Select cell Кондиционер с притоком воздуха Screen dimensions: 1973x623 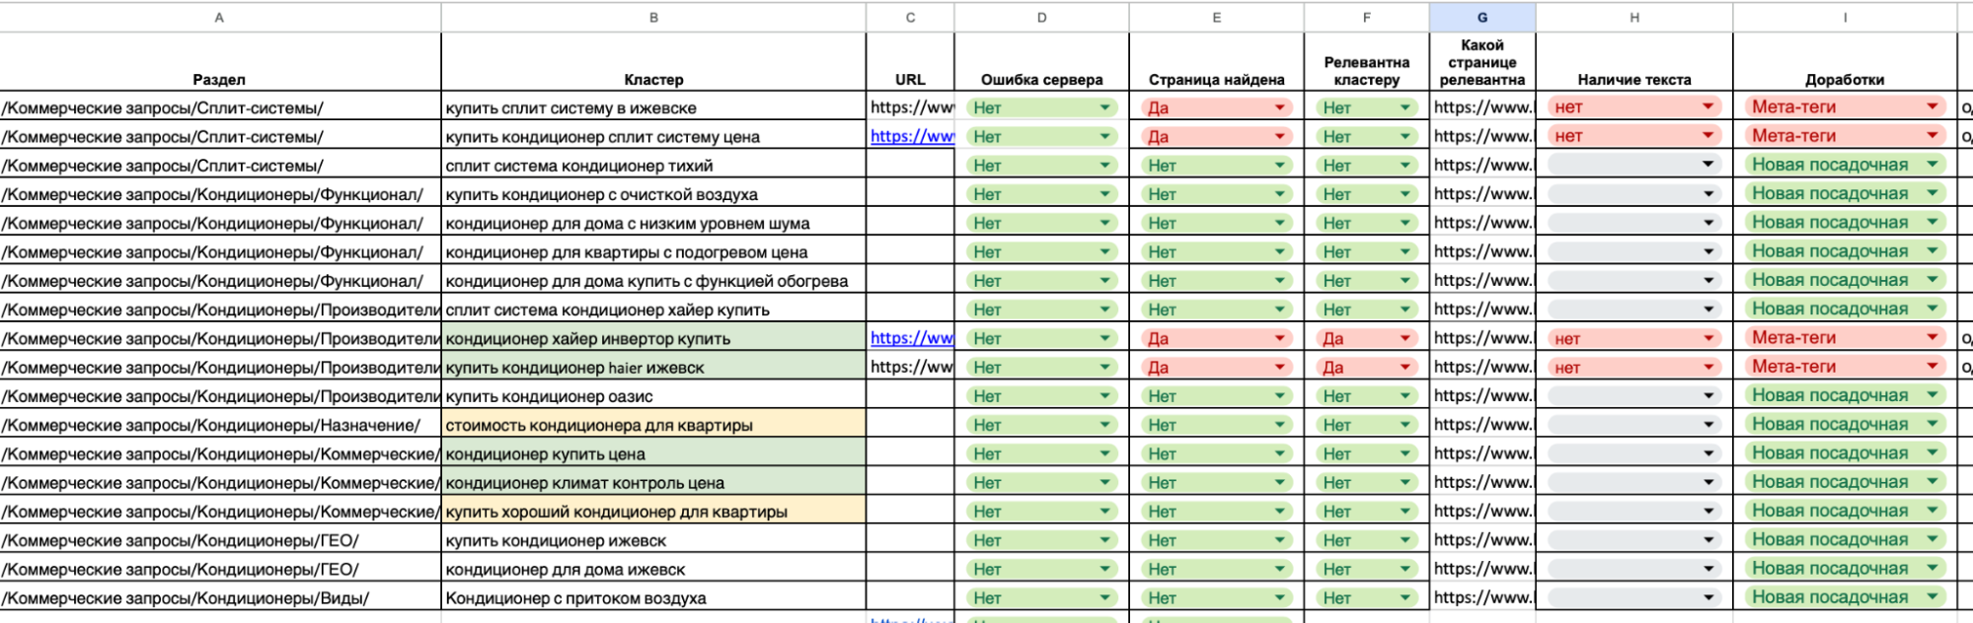(653, 597)
